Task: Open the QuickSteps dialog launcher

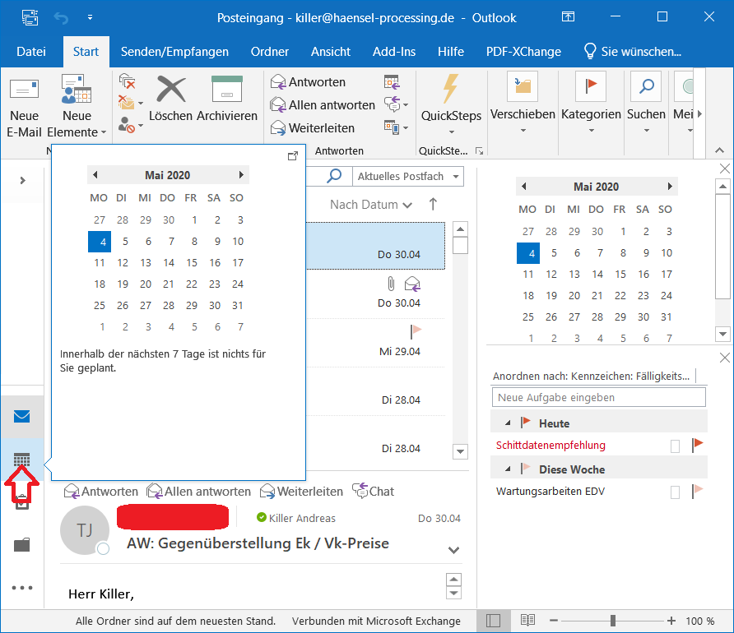Action: [479, 150]
